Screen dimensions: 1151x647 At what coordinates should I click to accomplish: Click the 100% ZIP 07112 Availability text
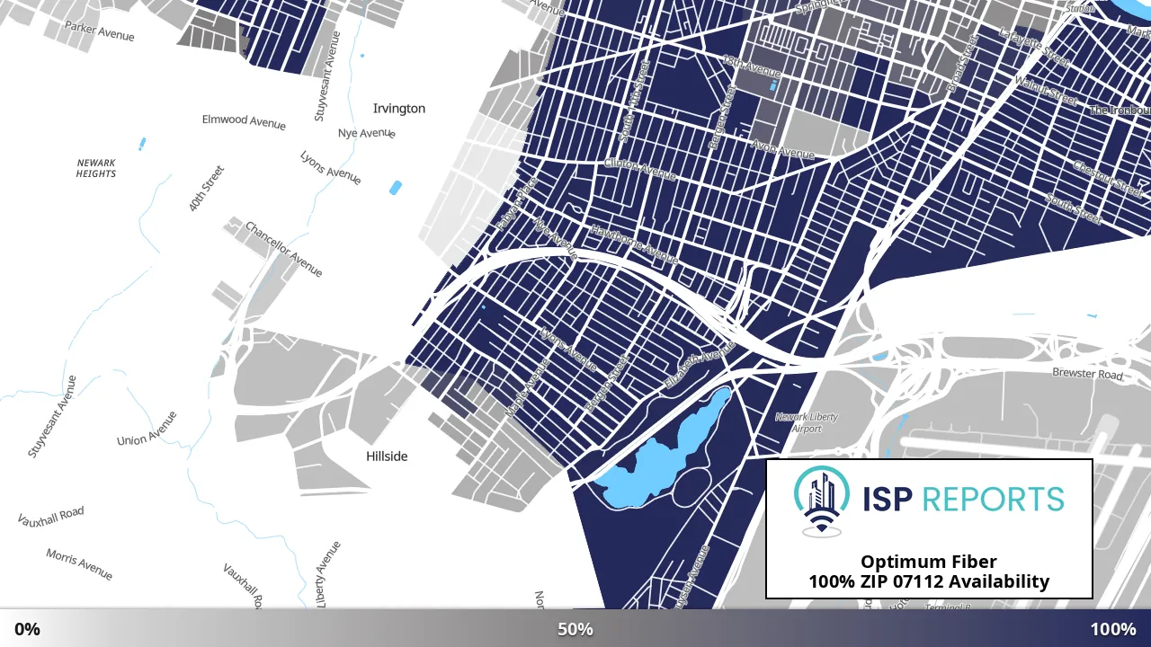pyautogui.click(x=929, y=581)
